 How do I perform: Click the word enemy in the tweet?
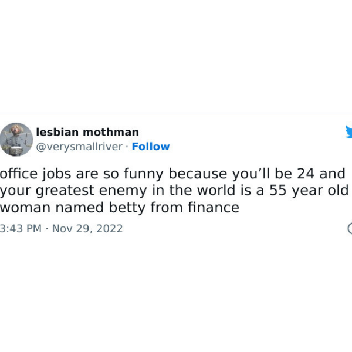tap(123, 191)
